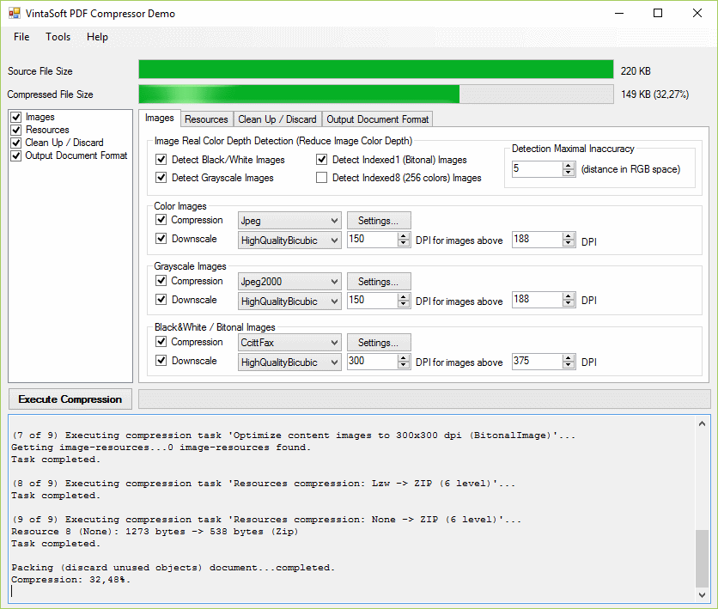Click the Bitonal downscale 300 DPI field

coord(371,362)
